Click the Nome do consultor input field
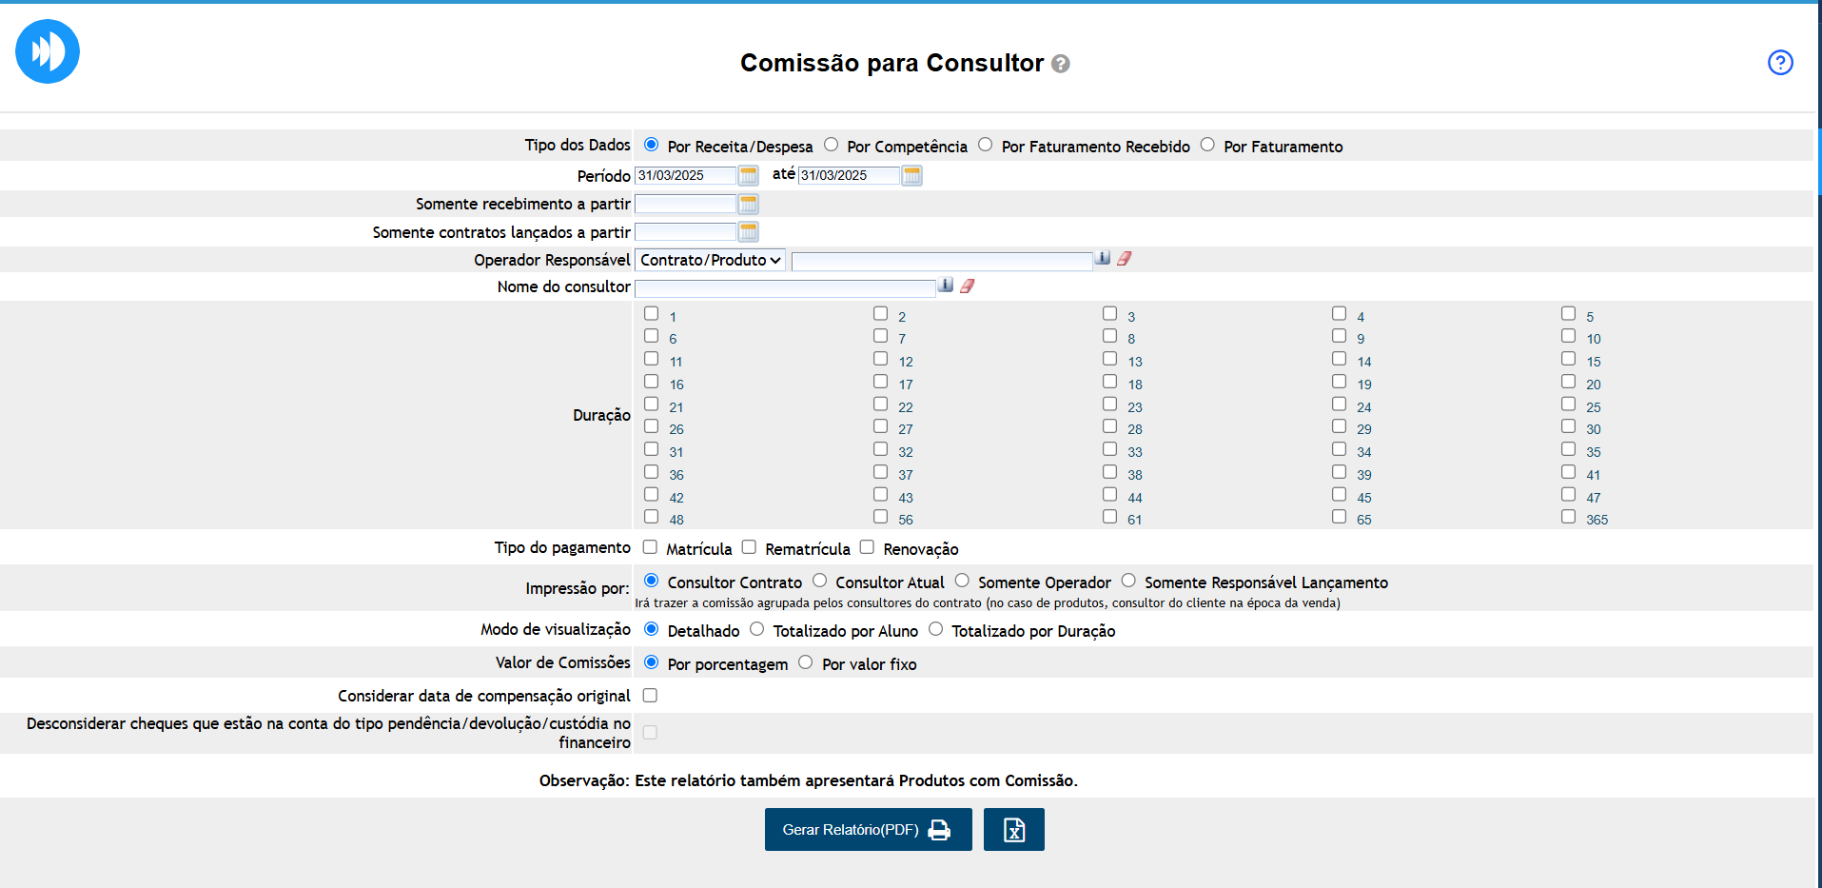1822x888 pixels. click(785, 287)
